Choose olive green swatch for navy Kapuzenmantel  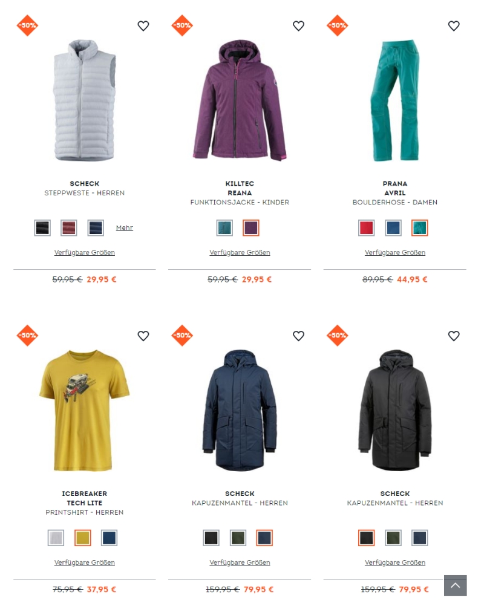[x=238, y=538]
